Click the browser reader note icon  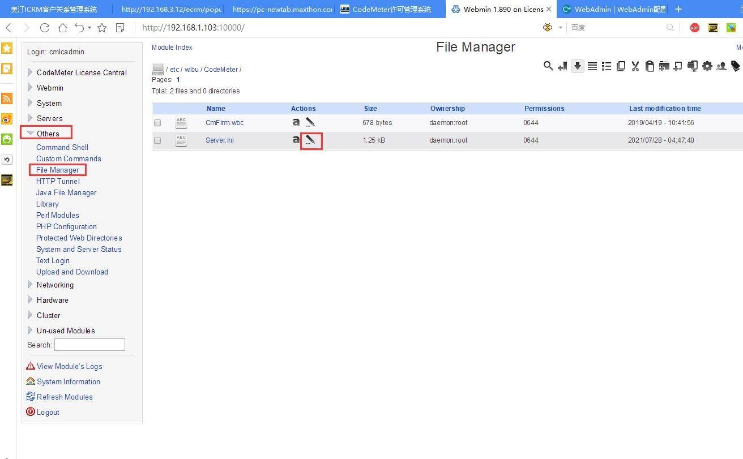click(120, 28)
